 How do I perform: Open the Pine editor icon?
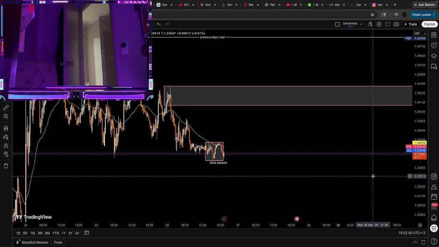(434, 187)
